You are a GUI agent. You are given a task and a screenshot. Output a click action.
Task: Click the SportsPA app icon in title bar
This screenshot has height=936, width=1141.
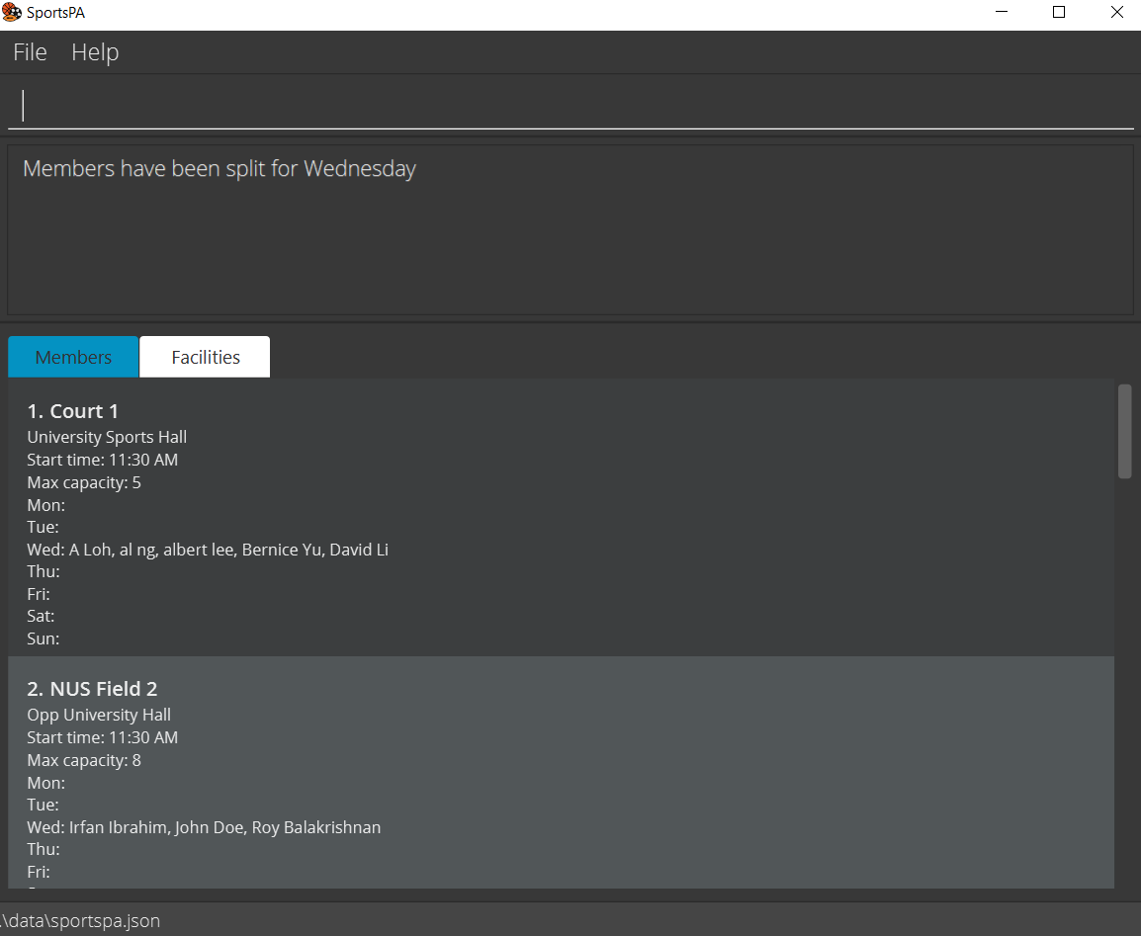point(12,13)
